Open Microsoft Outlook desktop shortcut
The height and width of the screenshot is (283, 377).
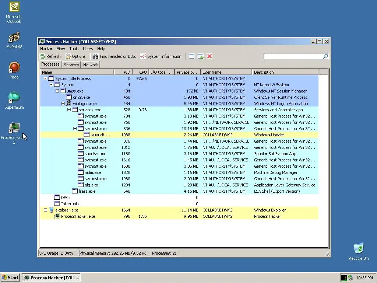point(14,13)
